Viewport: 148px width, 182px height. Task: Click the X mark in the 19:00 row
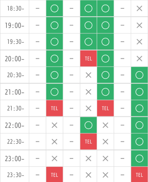pyautogui.click(x=139, y=25)
